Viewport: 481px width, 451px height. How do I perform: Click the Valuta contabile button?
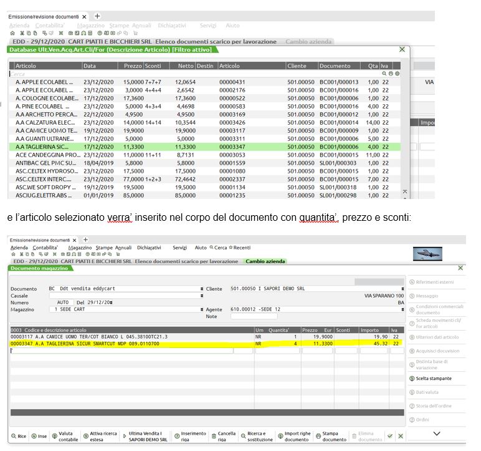point(65,437)
